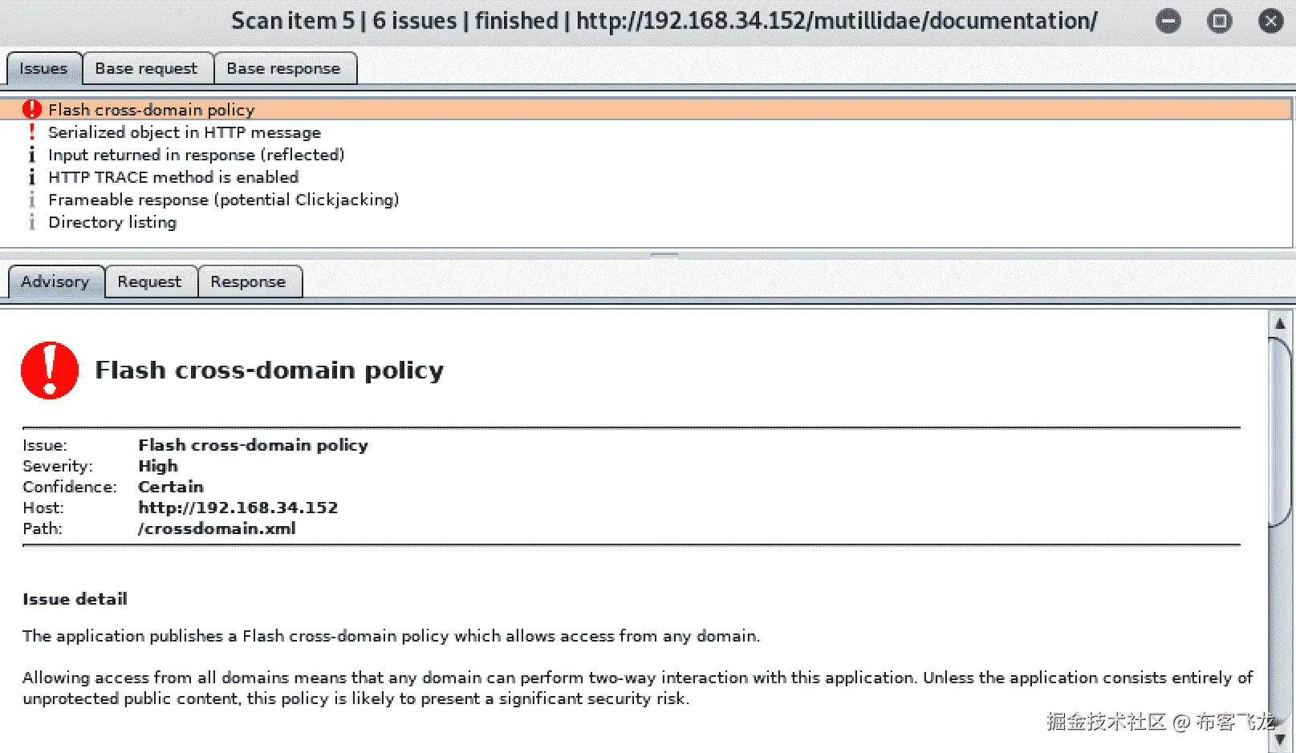Click the advisory scrollbar down arrow
Viewport: 1296px width, 753px height.
[1280, 739]
